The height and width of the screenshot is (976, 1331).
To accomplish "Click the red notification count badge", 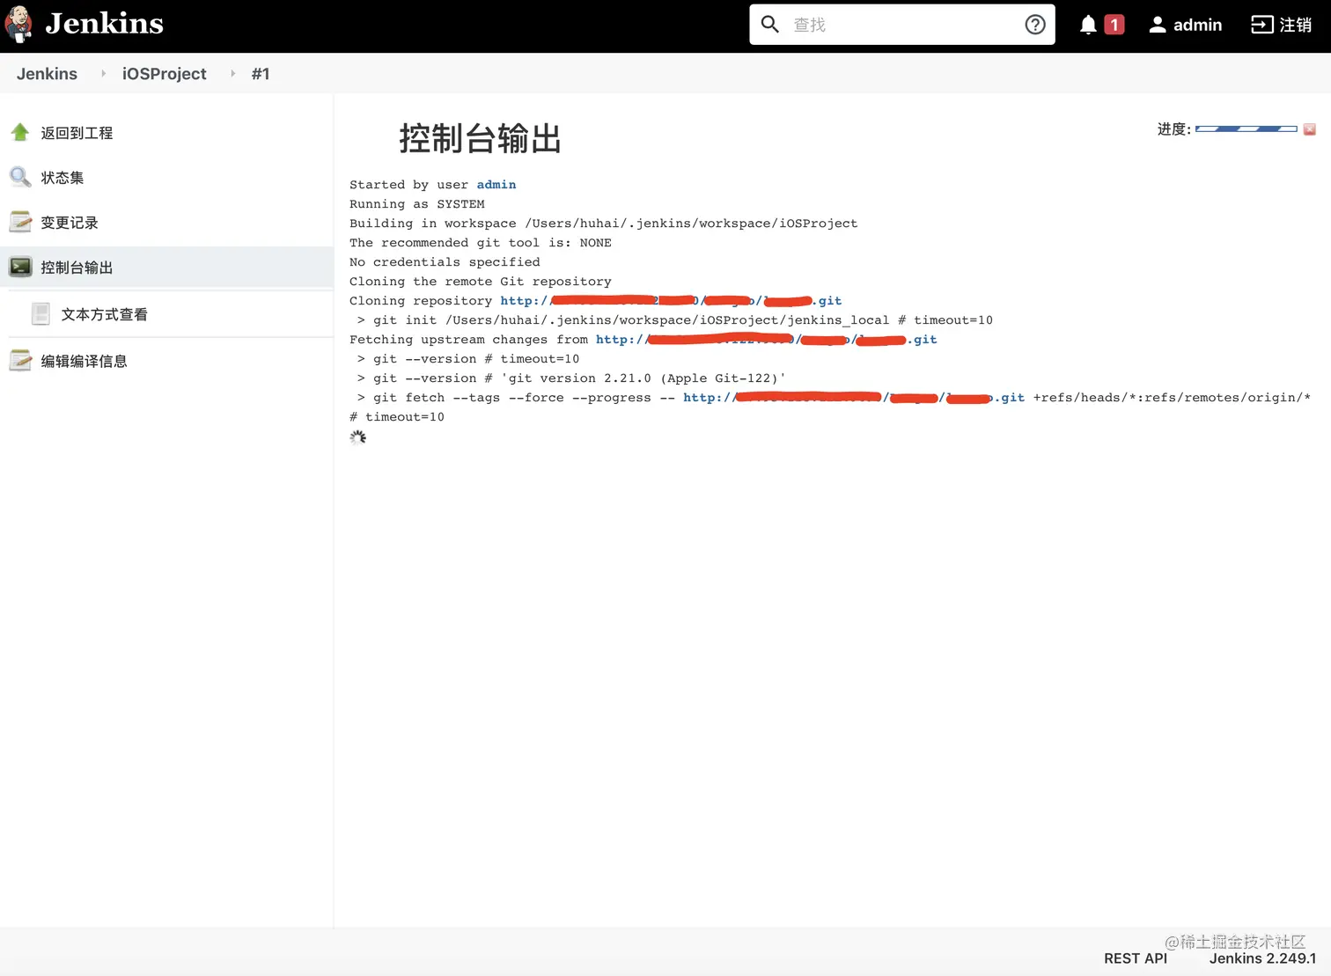I will point(1114,25).
